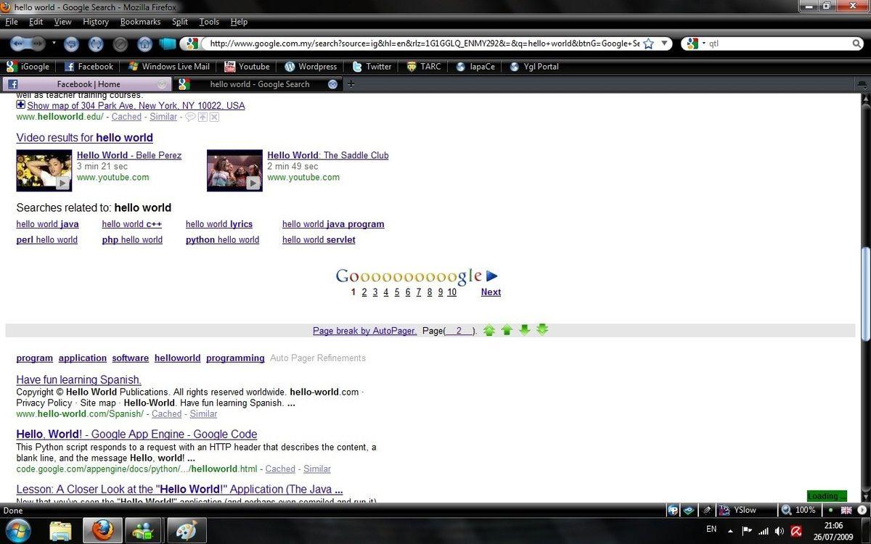871x544 pixels.
Task: Click the Cached link for helloworld.edu
Action: [x=126, y=116]
